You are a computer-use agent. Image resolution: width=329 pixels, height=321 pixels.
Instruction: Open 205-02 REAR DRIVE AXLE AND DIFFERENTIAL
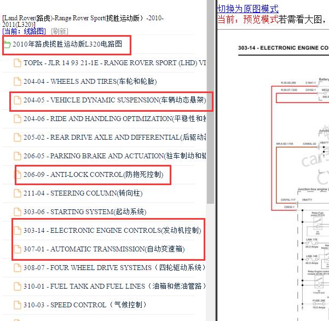pos(114,137)
